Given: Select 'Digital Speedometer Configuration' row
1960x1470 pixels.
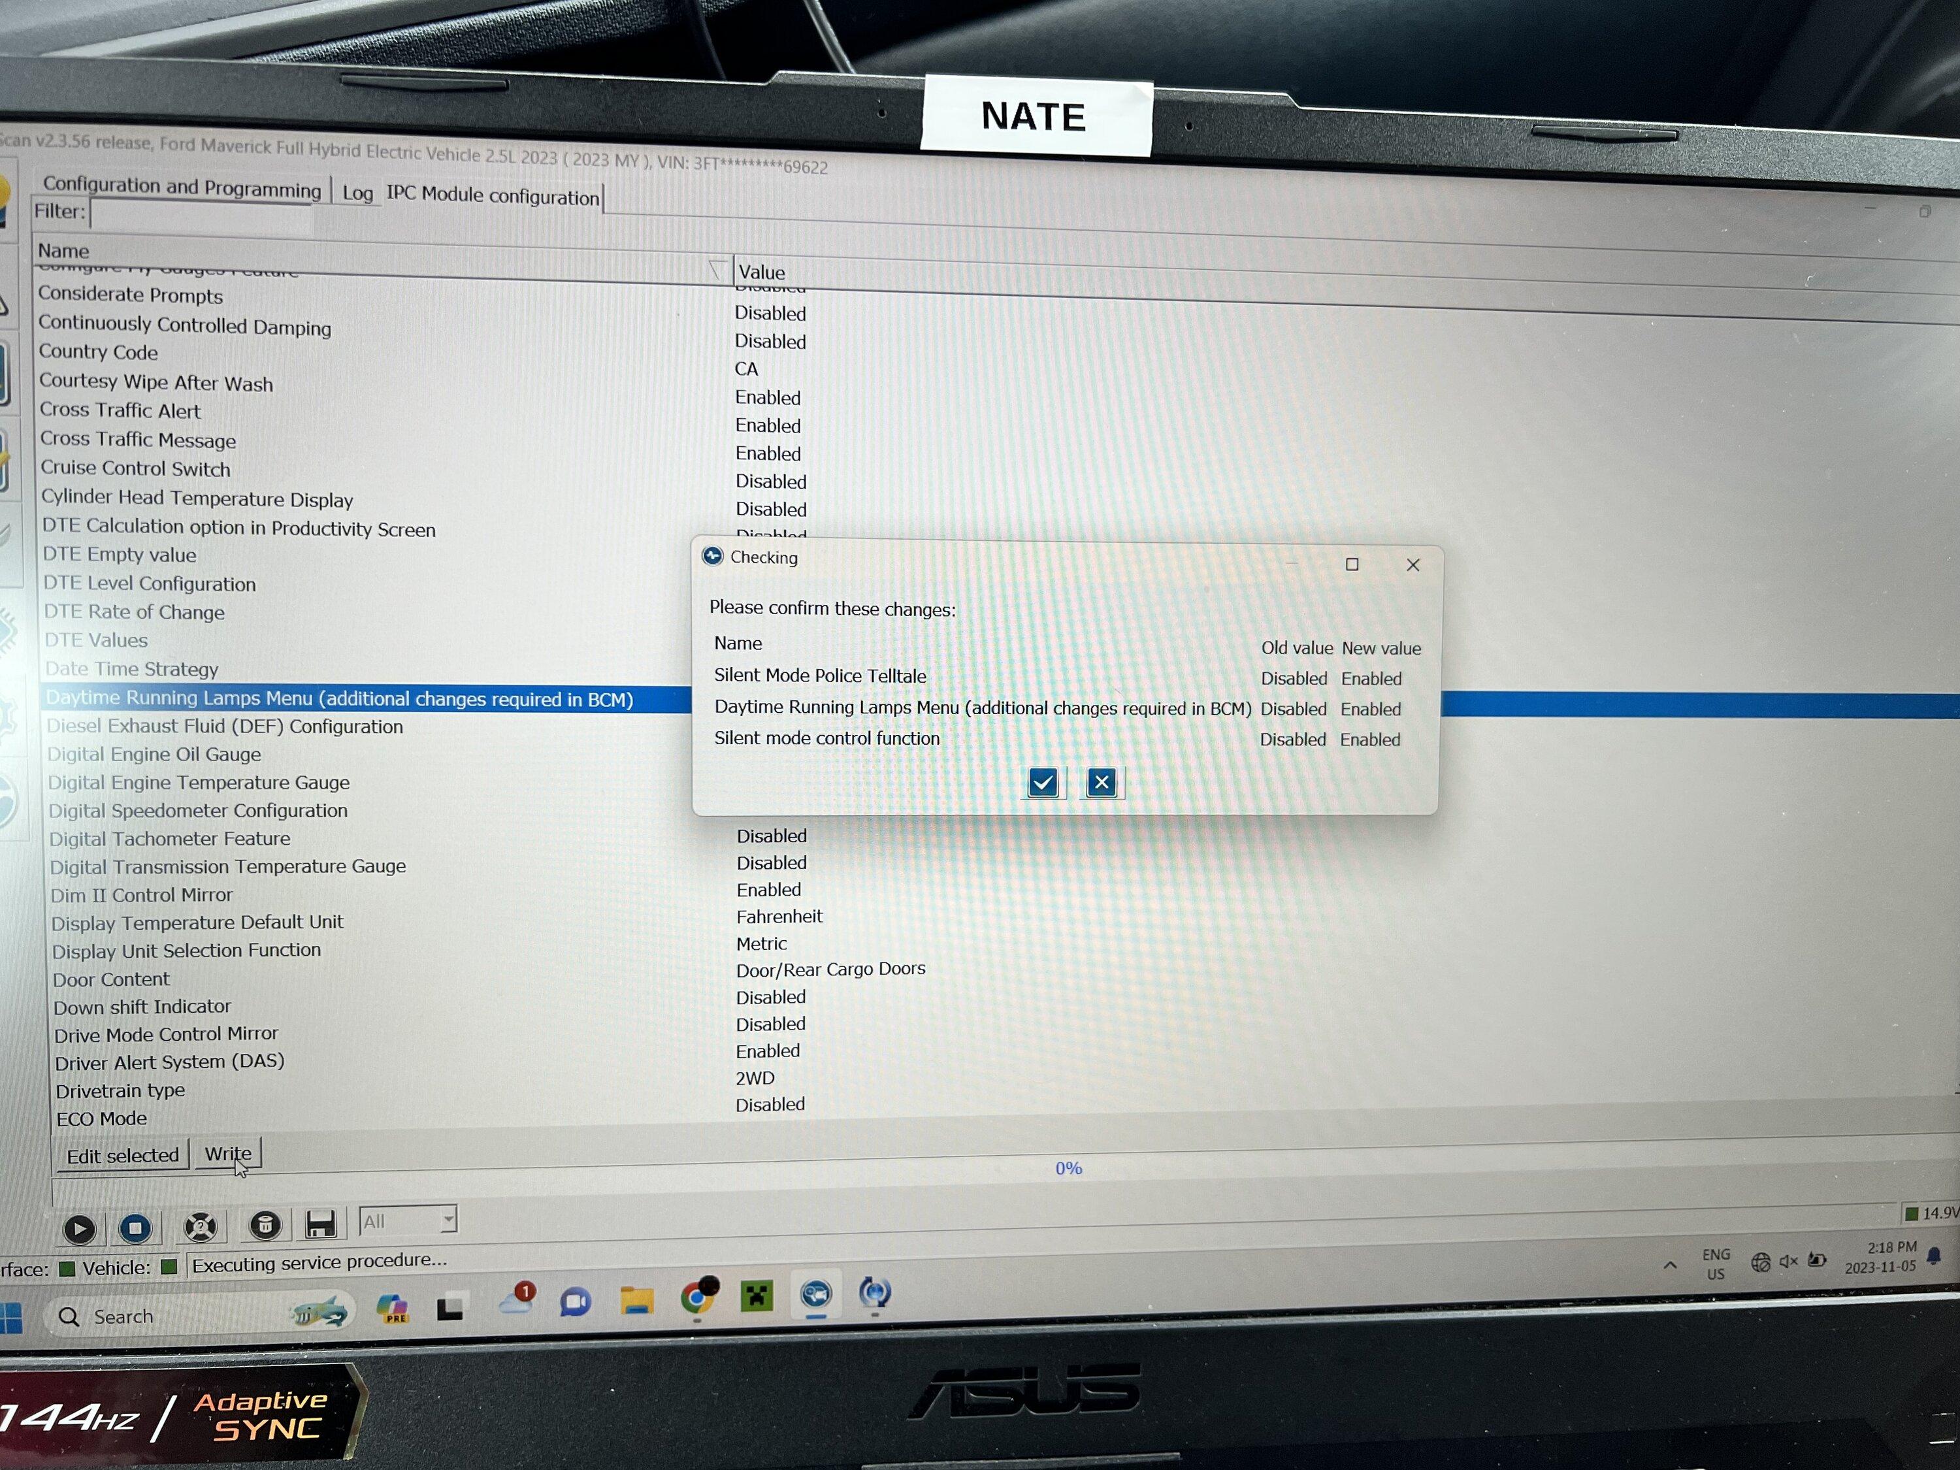Looking at the screenshot, I should (199, 811).
